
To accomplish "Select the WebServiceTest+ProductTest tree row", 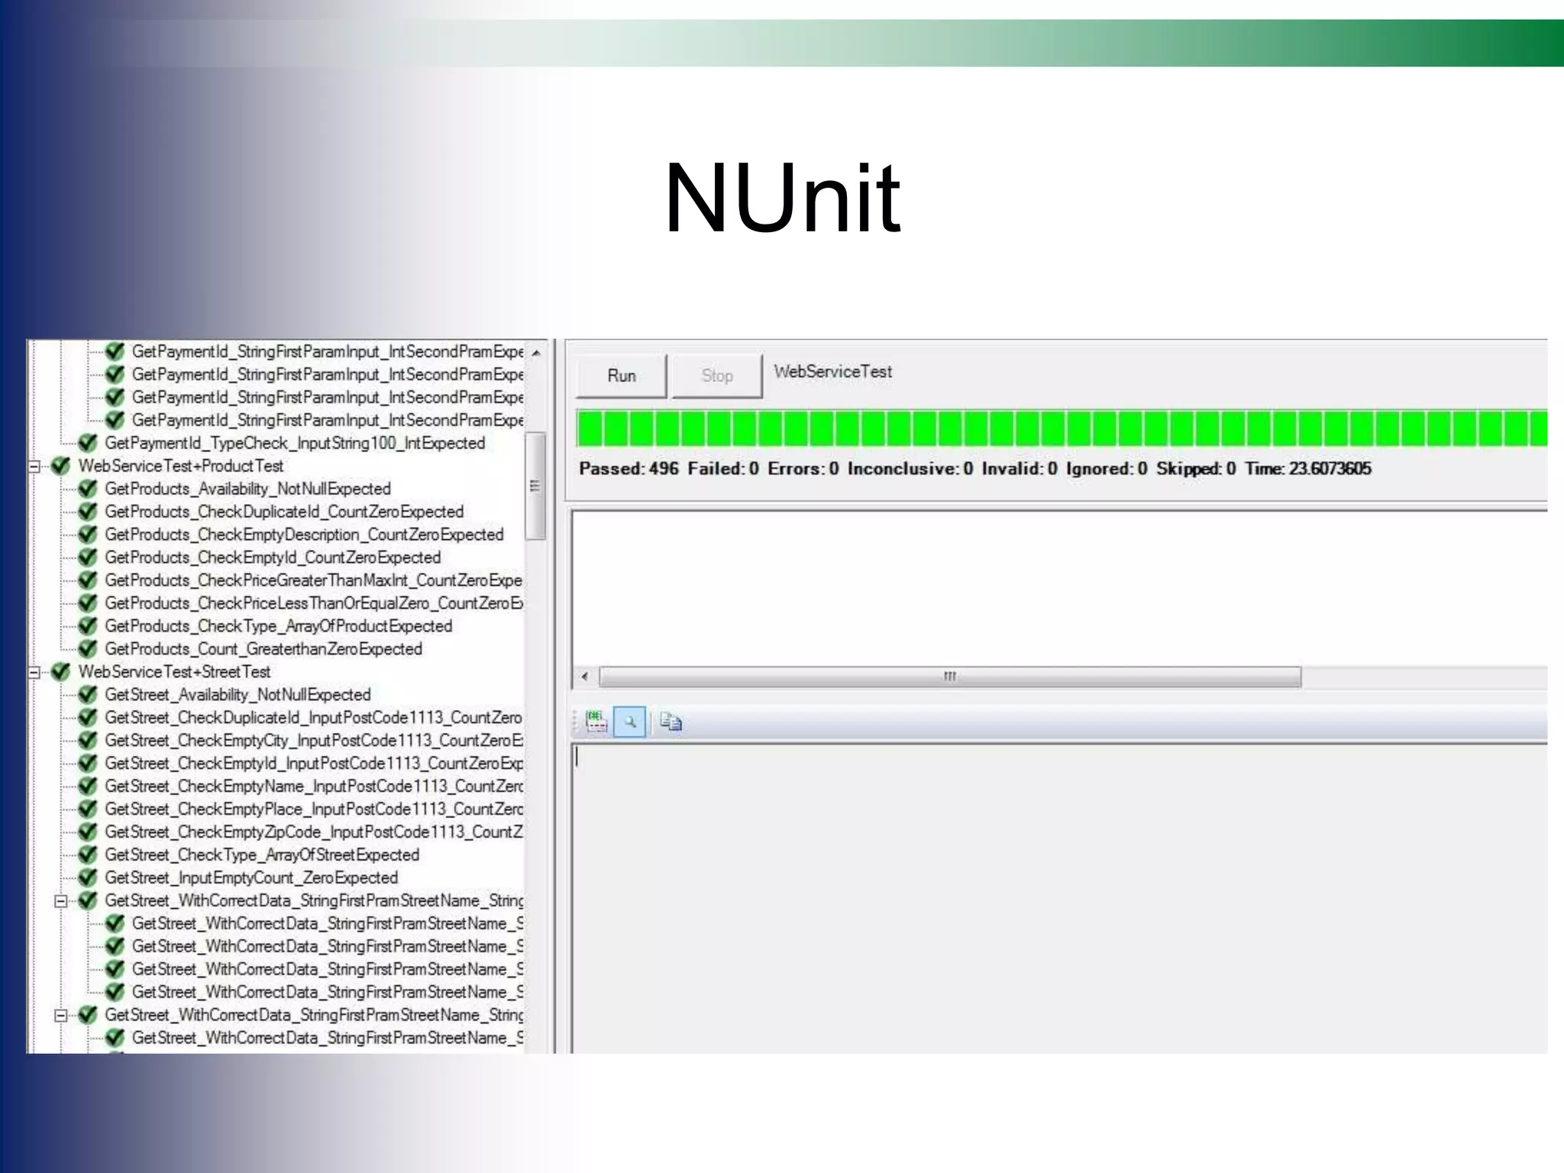I will coord(181,467).
